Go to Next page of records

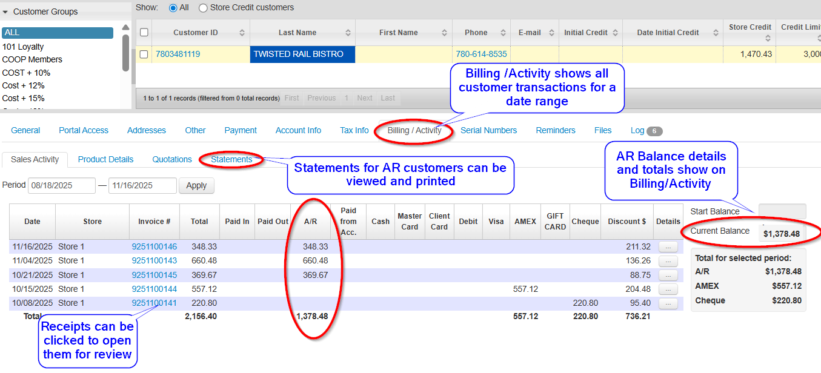[365, 97]
